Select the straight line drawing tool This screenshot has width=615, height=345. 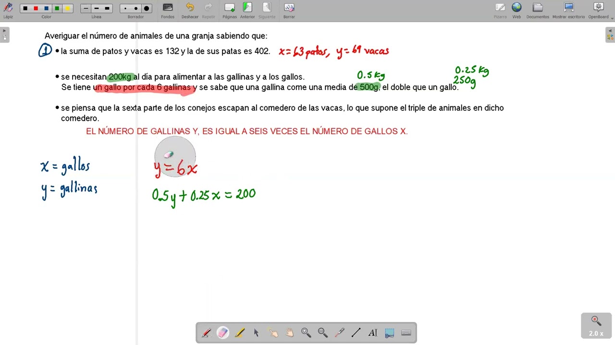coord(356,333)
